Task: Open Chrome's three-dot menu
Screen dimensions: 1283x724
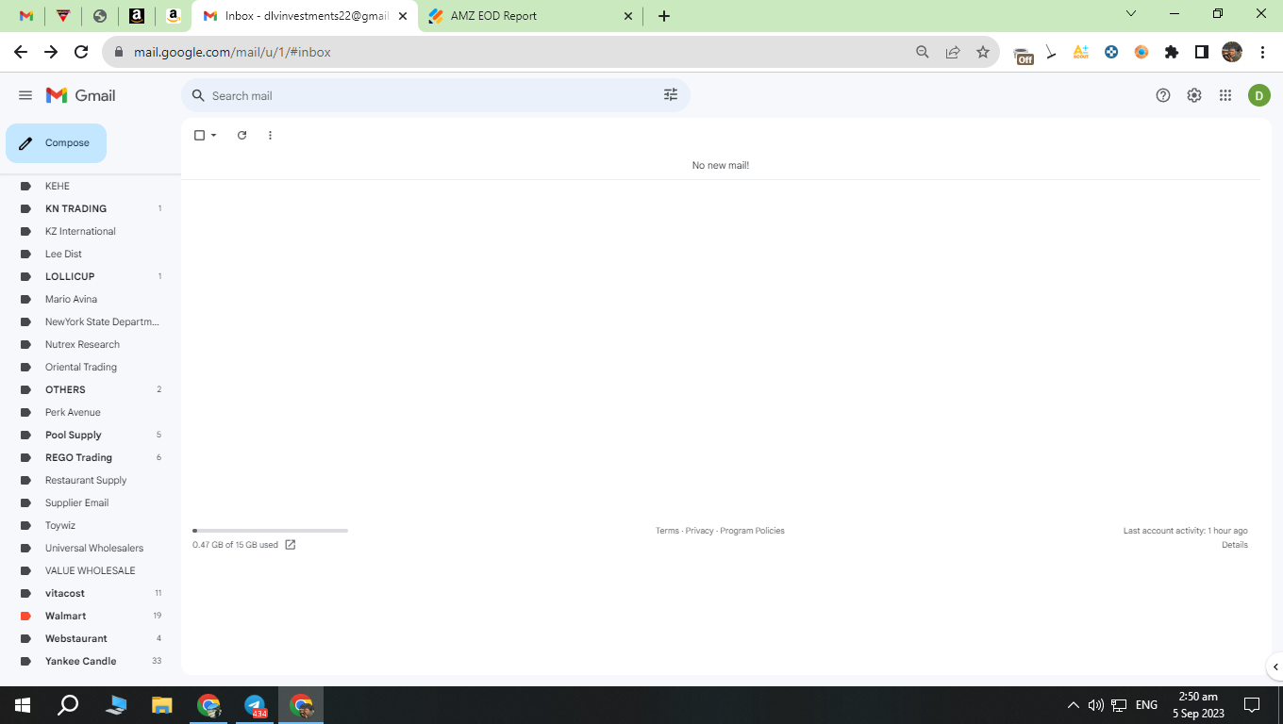Action: [x=1262, y=52]
